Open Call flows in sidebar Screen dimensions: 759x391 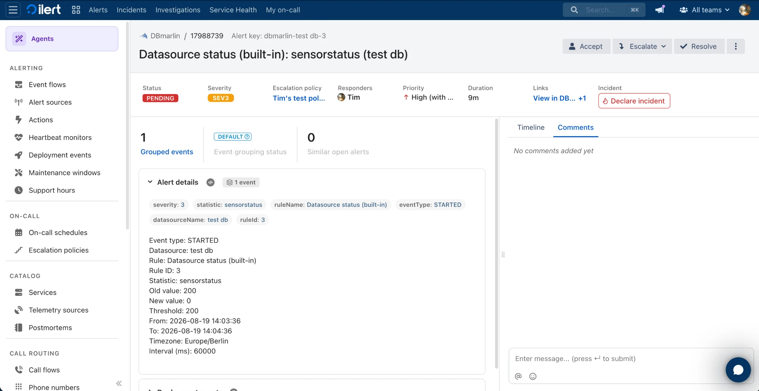pyautogui.click(x=44, y=370)
